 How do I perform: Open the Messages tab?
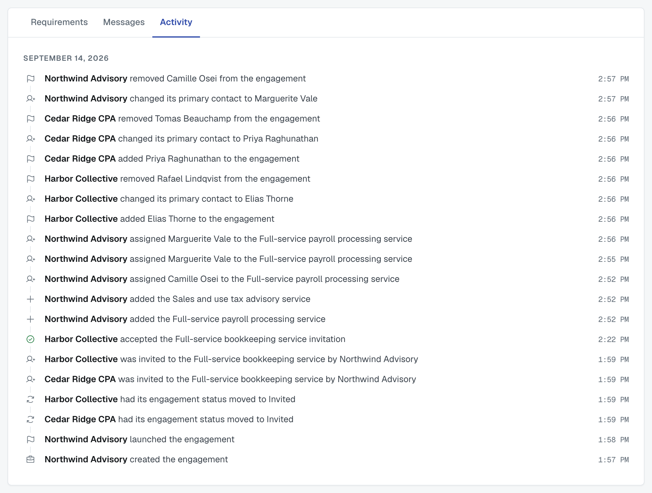124,22
